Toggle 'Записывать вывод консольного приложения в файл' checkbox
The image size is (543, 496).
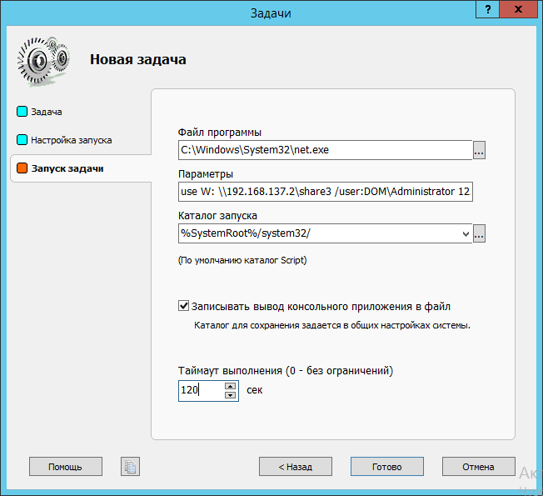(183, 306)
